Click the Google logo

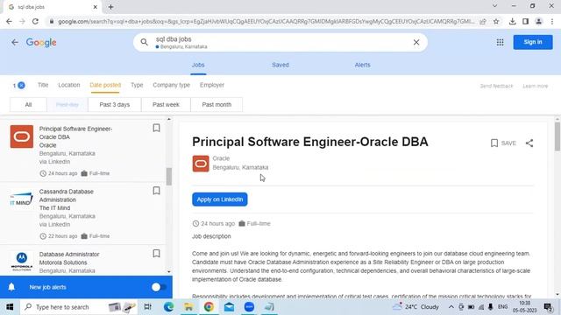41,43
